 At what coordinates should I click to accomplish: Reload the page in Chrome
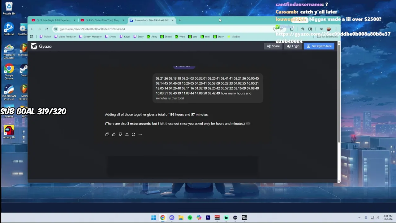tap(47, 29)
